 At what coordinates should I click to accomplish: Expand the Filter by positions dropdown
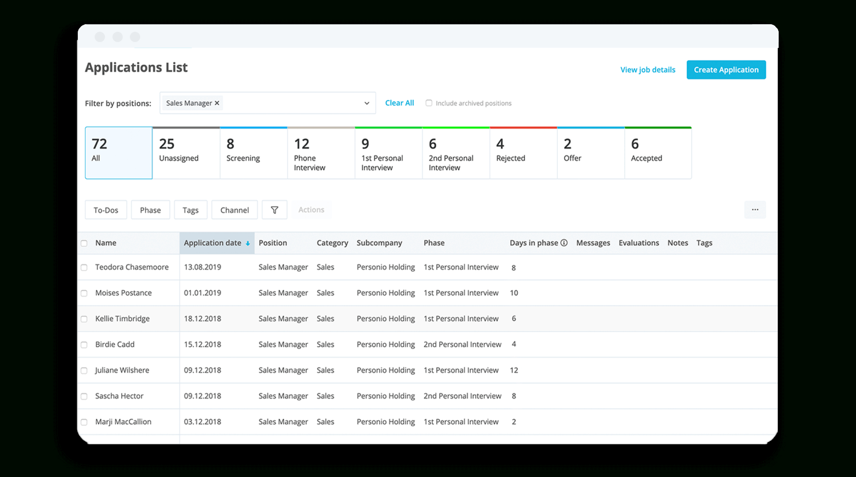(365, 103)
